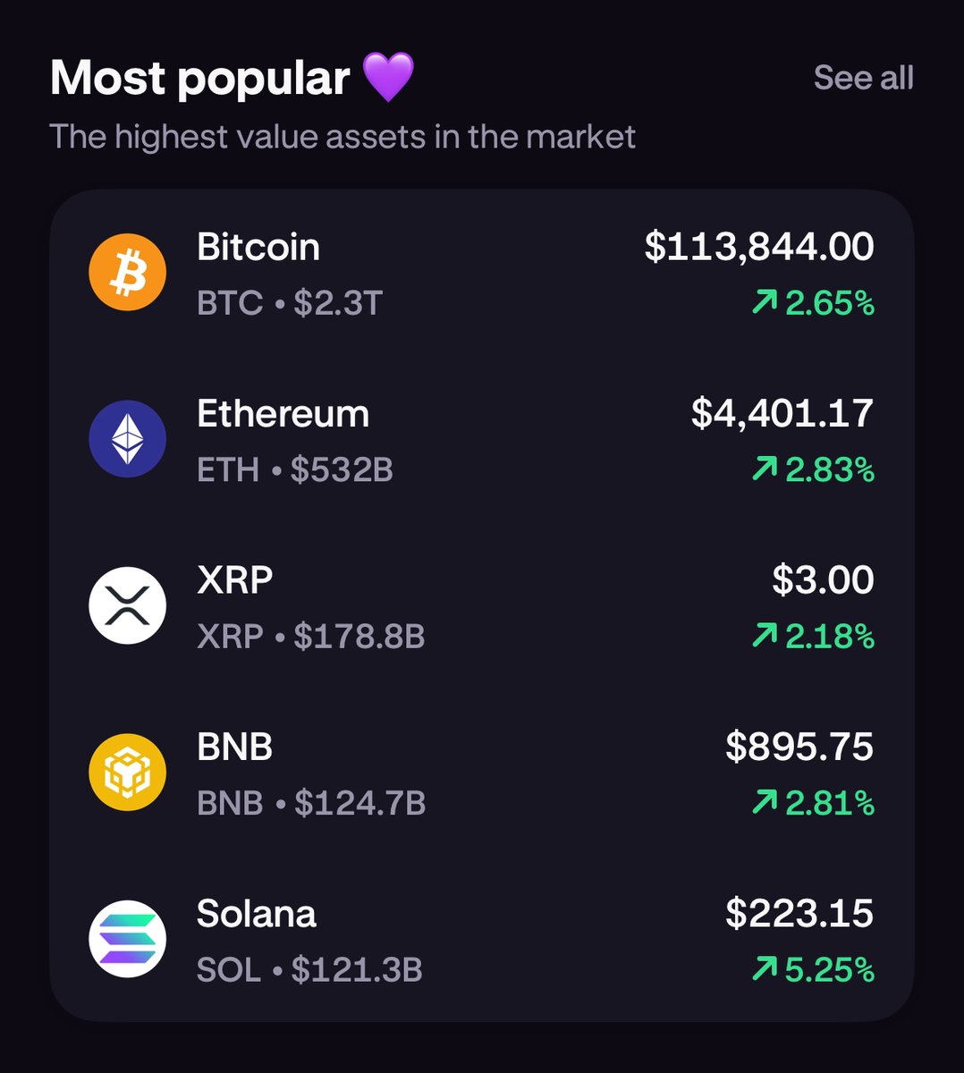The height and width of the screenshot is (1073, 964).
Task: Tap the Solana gradient logo icon
Action: click(128, 939)
